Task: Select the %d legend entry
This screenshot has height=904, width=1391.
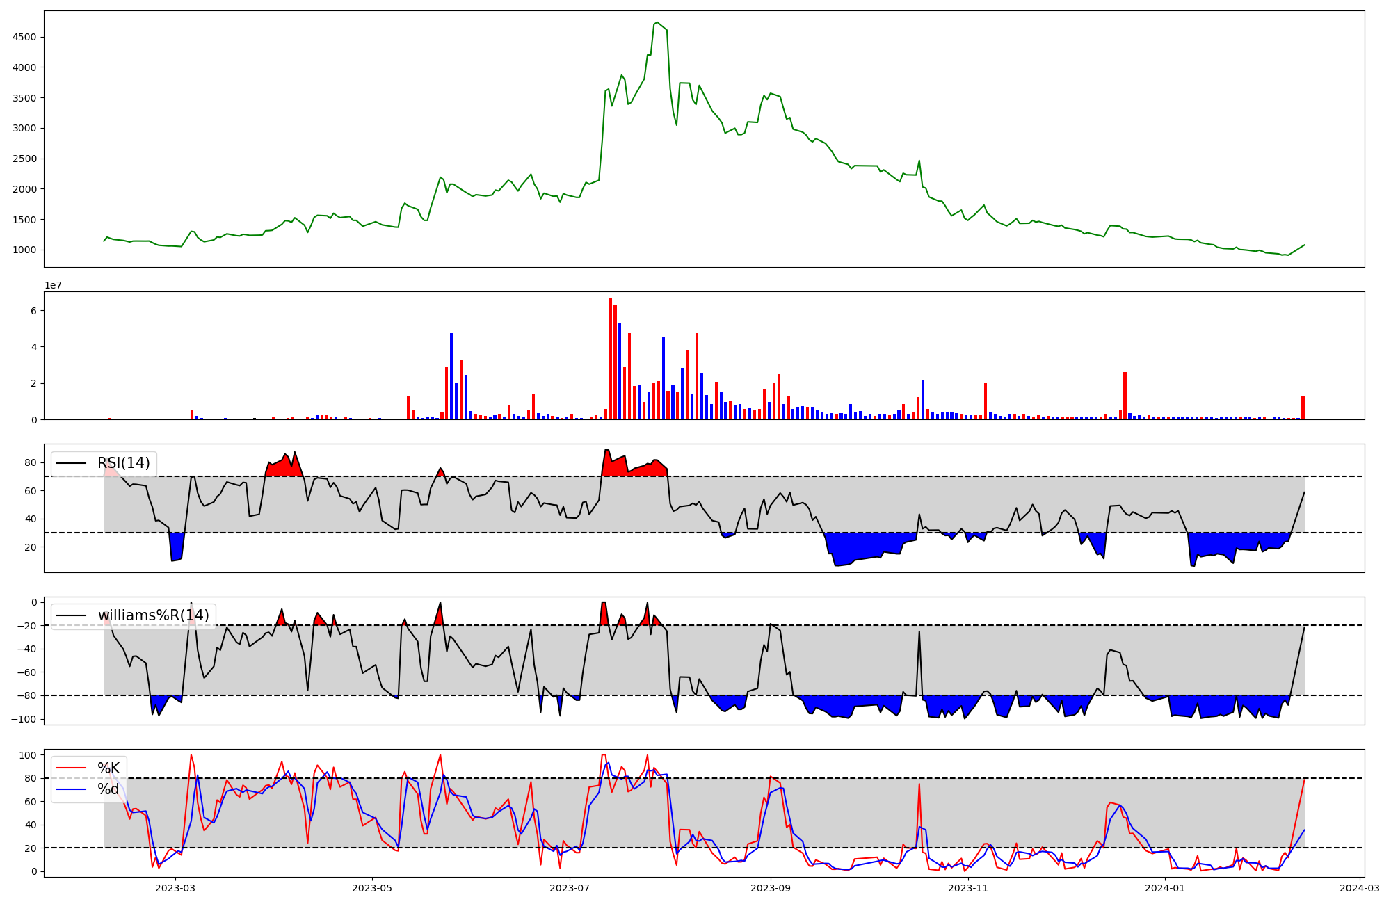Action: click(108, 789)
